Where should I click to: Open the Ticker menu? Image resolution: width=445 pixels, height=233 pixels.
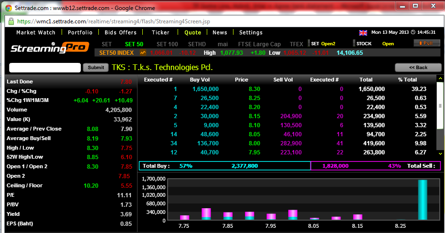(x=160, y=32)
